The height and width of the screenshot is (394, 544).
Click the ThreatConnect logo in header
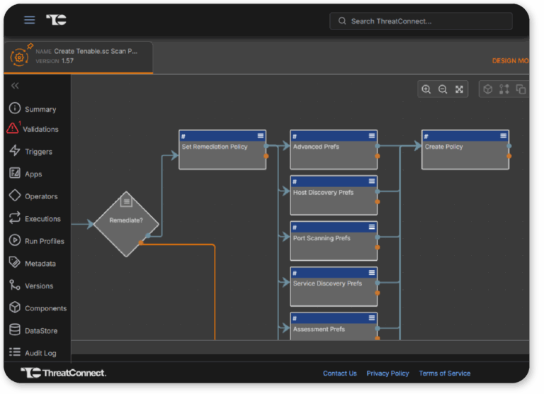coord(57,20)
